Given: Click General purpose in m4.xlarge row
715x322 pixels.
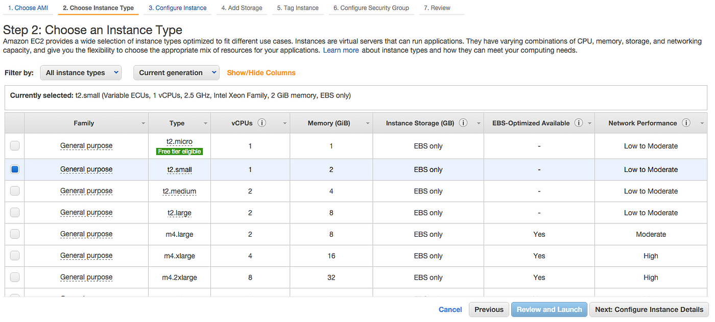Looking at the screenshot, I should pos(86,255).
